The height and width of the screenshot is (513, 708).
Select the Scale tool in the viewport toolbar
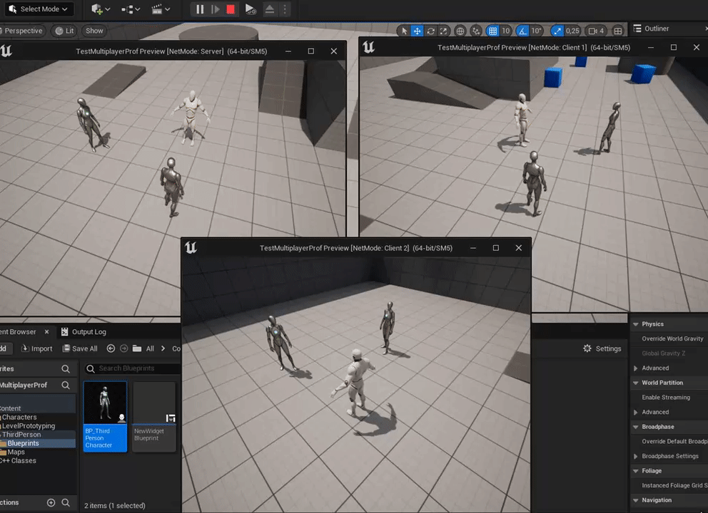442,30
